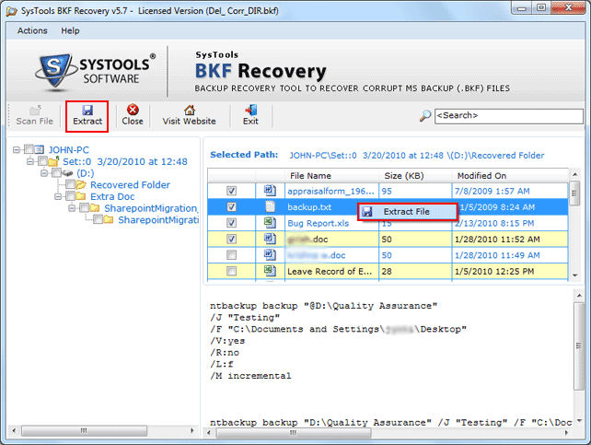Click the Set::0 backup set icon

click(x=53, y=161)
